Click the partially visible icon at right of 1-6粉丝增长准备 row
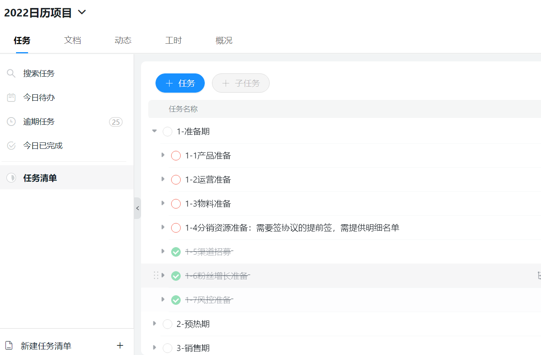This screenshot has width=541, height=355. pos(539,276)
